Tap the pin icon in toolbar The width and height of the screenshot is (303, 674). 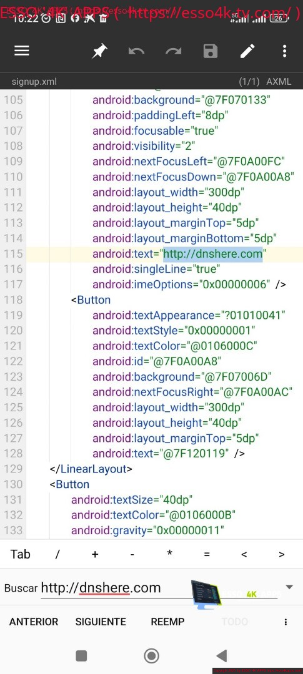coord(99,52)
